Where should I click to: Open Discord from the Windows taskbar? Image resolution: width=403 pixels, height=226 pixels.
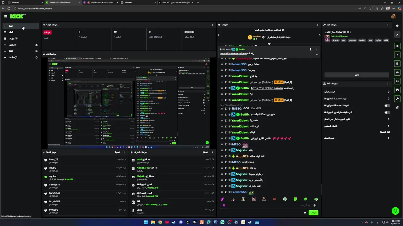click(181, 222)
